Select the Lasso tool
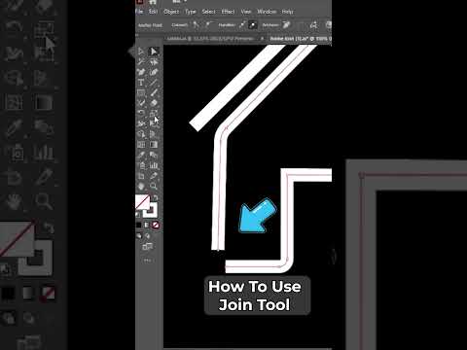This screenshot has height=350, width=467. [x=154, y=61]
